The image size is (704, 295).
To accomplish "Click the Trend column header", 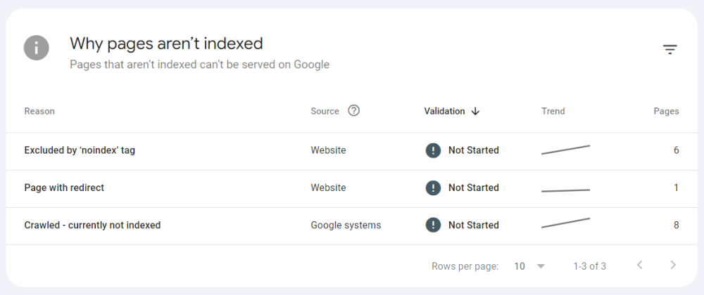I will pos(553,111).
